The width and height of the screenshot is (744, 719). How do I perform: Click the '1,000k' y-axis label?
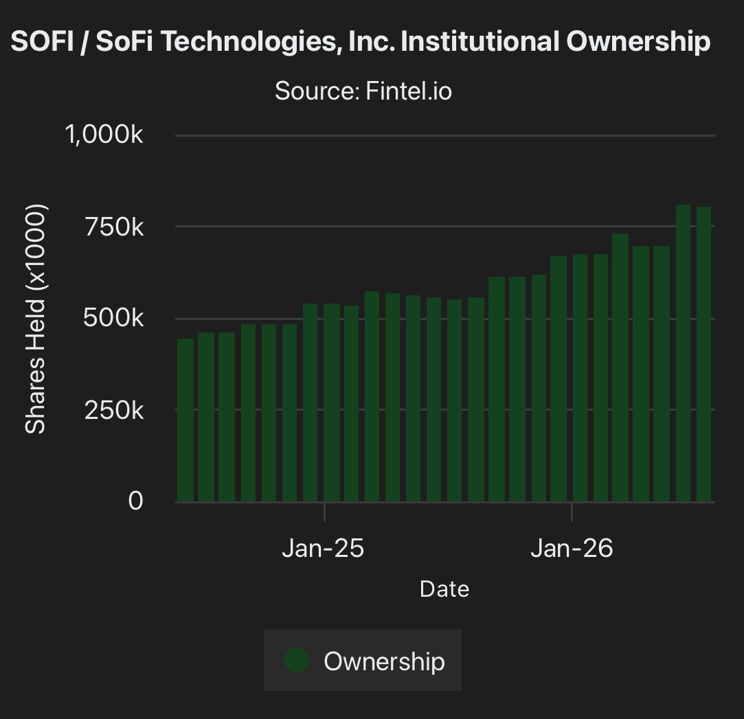[x=104, y=134]
